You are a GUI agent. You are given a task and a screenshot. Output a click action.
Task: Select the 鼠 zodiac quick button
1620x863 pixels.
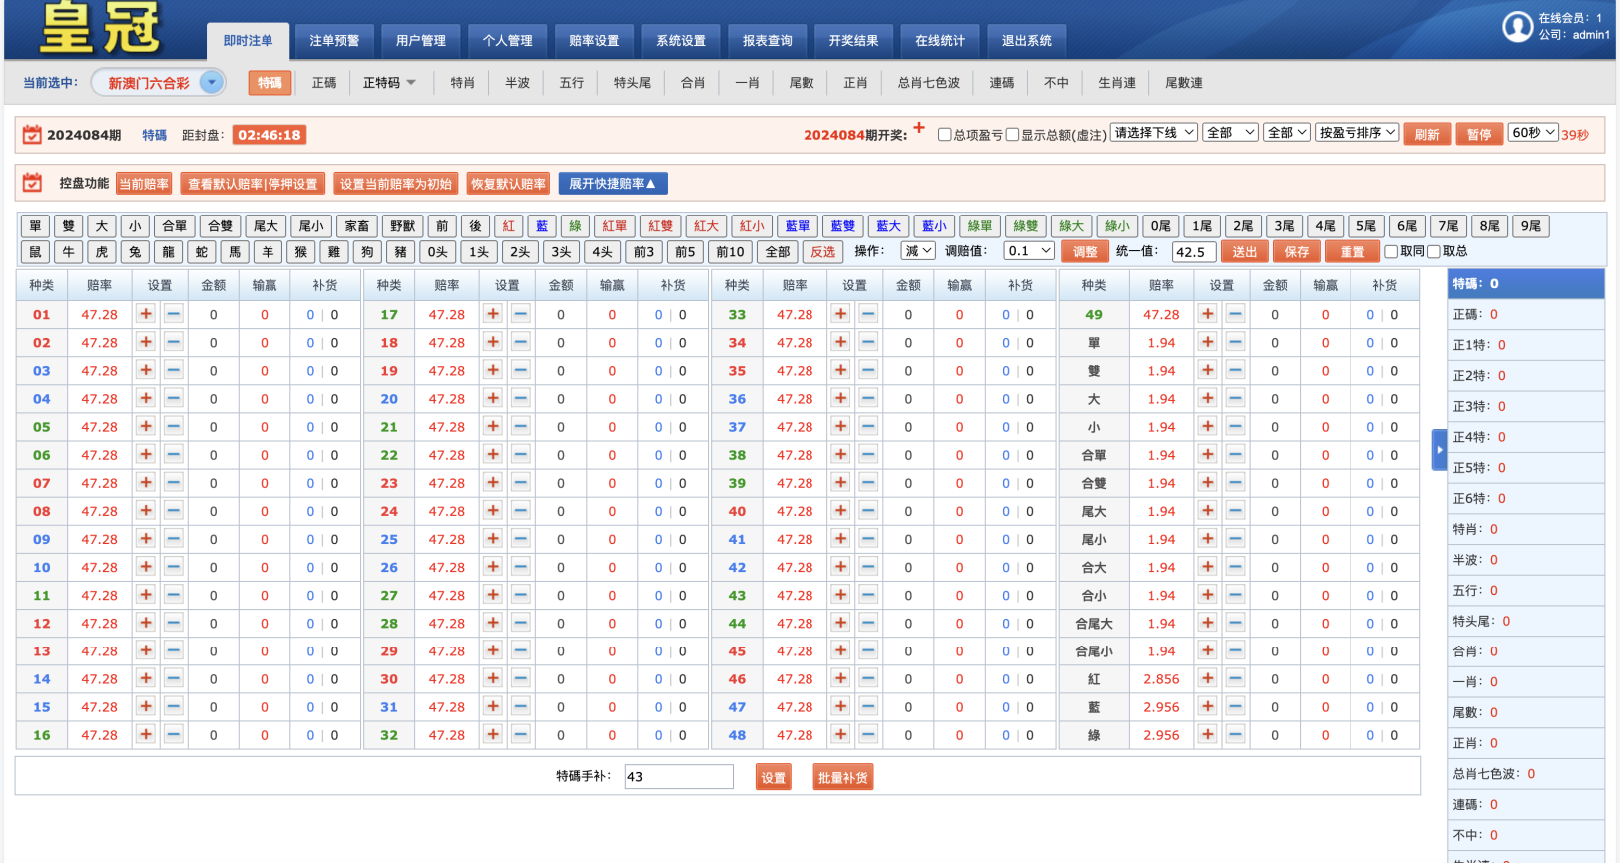coord(35,252)
